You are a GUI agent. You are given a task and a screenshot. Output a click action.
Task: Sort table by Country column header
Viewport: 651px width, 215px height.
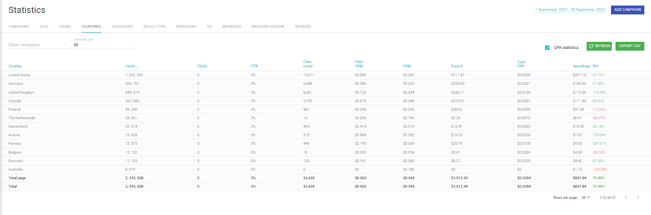(15, 66)
